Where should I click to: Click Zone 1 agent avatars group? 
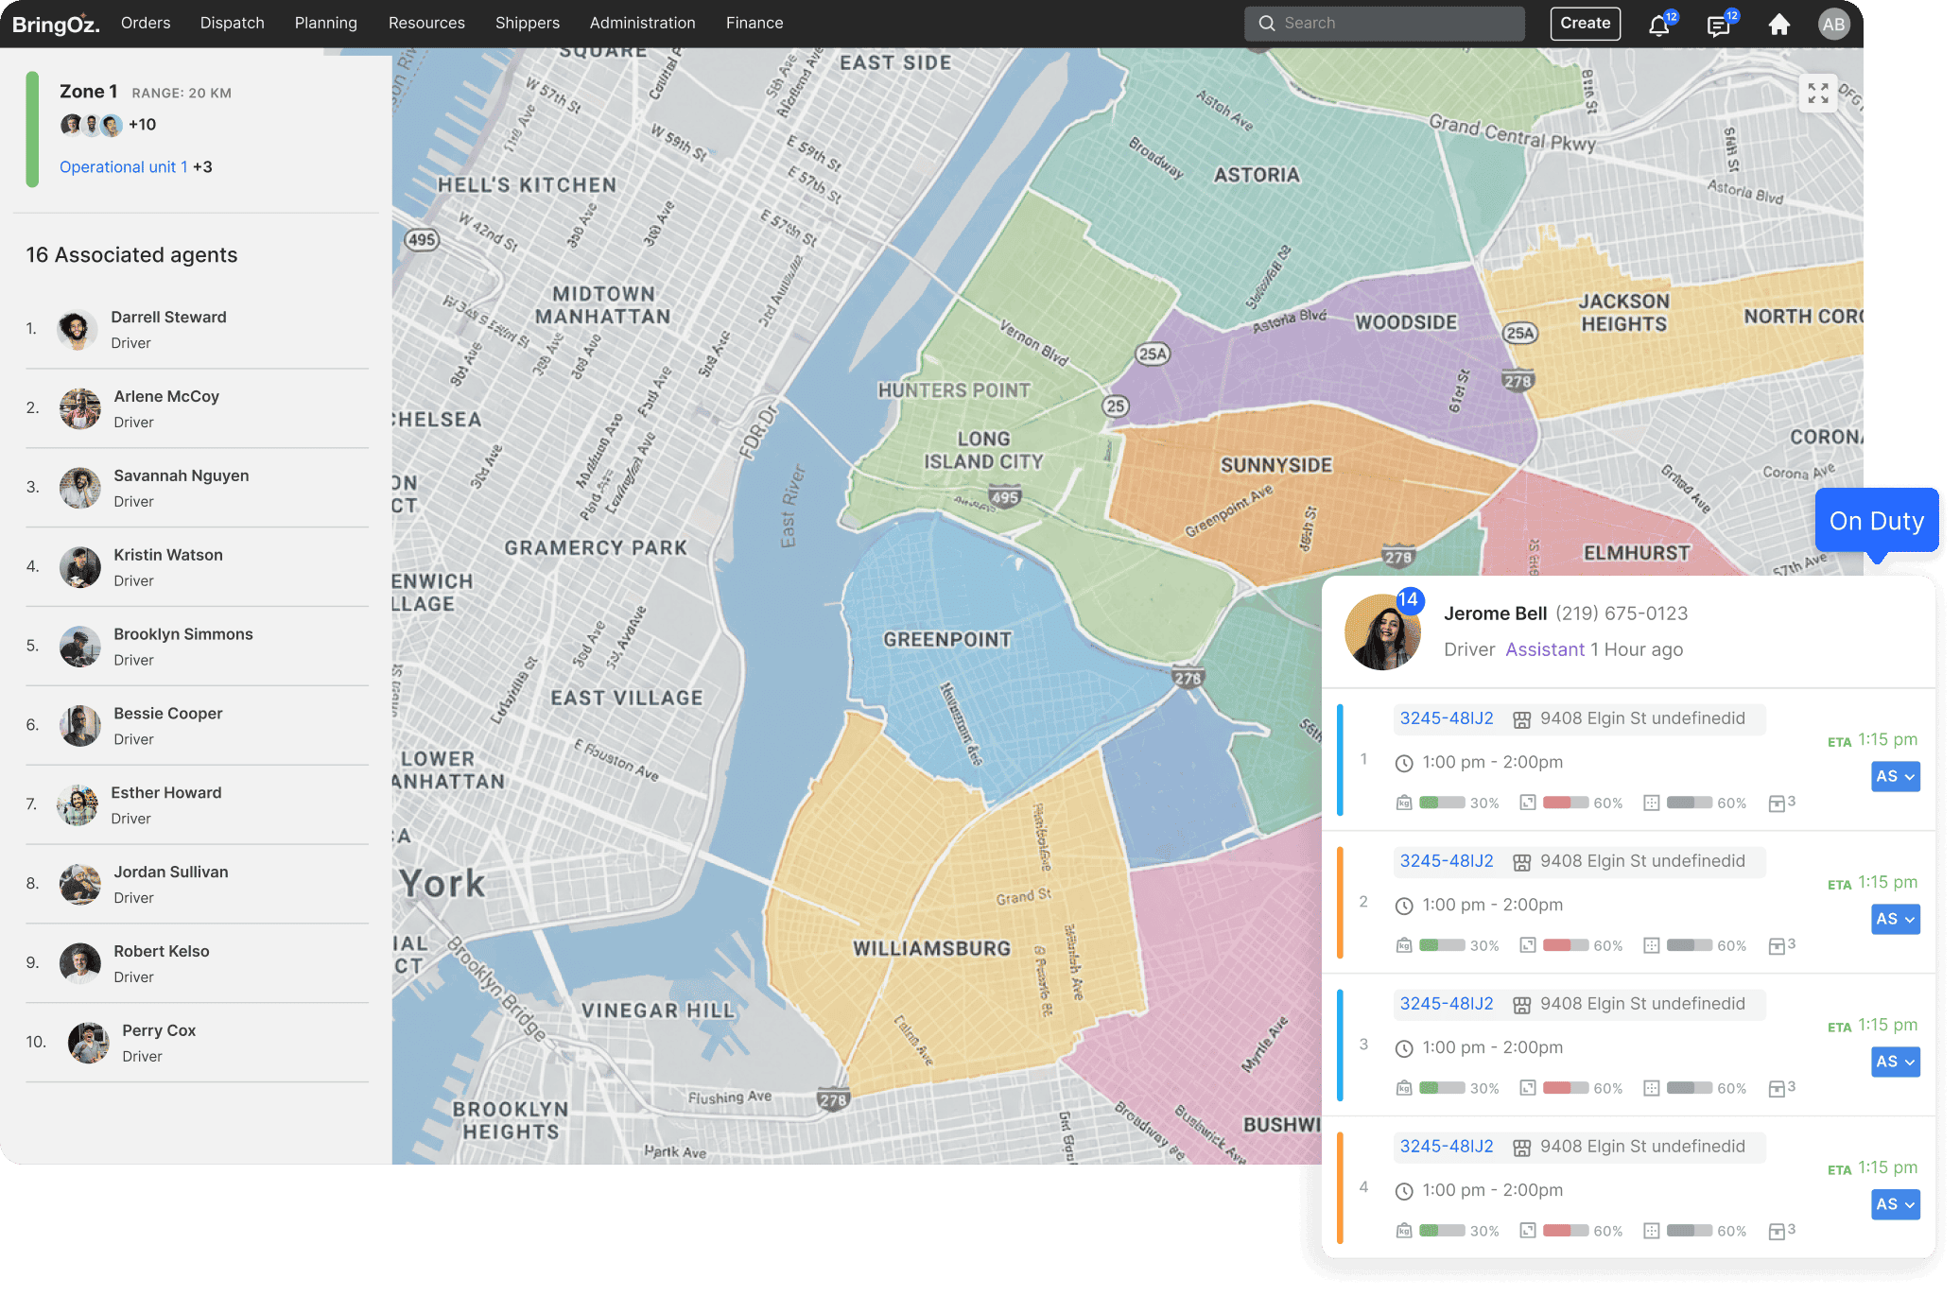click(x=92, y=125)
